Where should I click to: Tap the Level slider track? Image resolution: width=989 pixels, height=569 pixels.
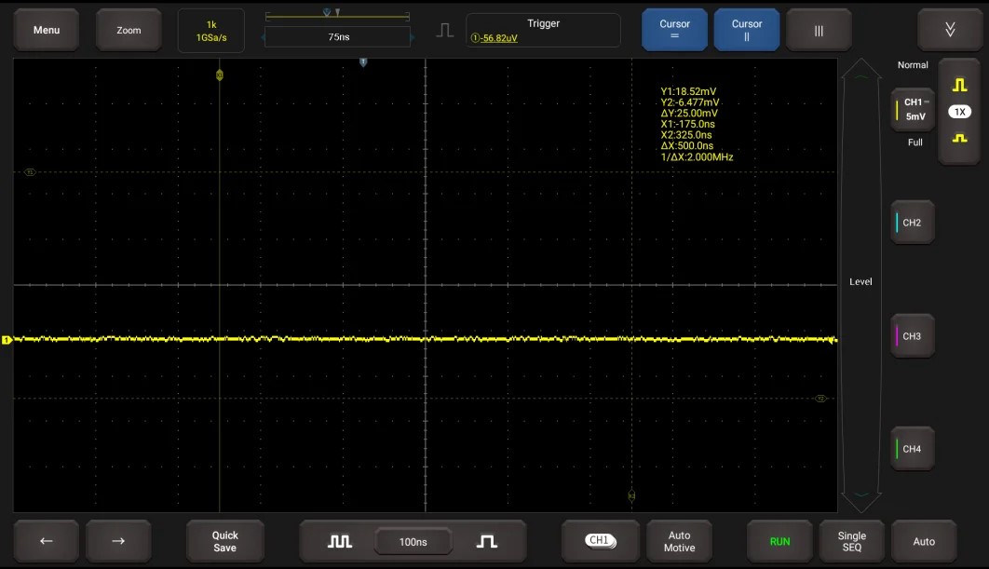[x=861, y=281]
